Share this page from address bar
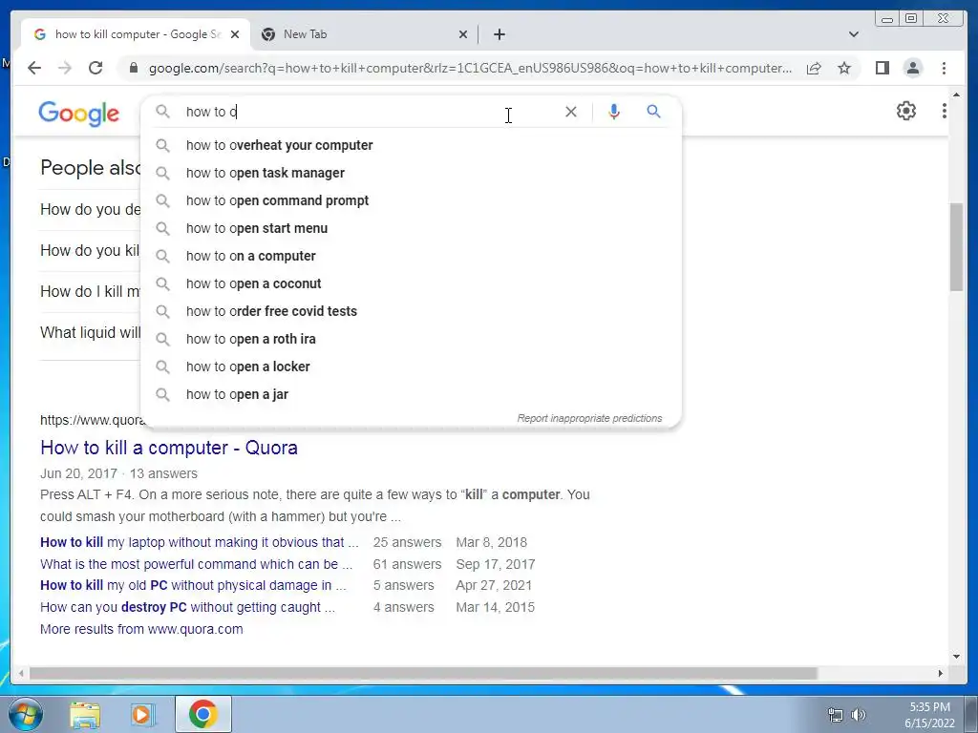The image size is (978, 733). tap(814, 68)
